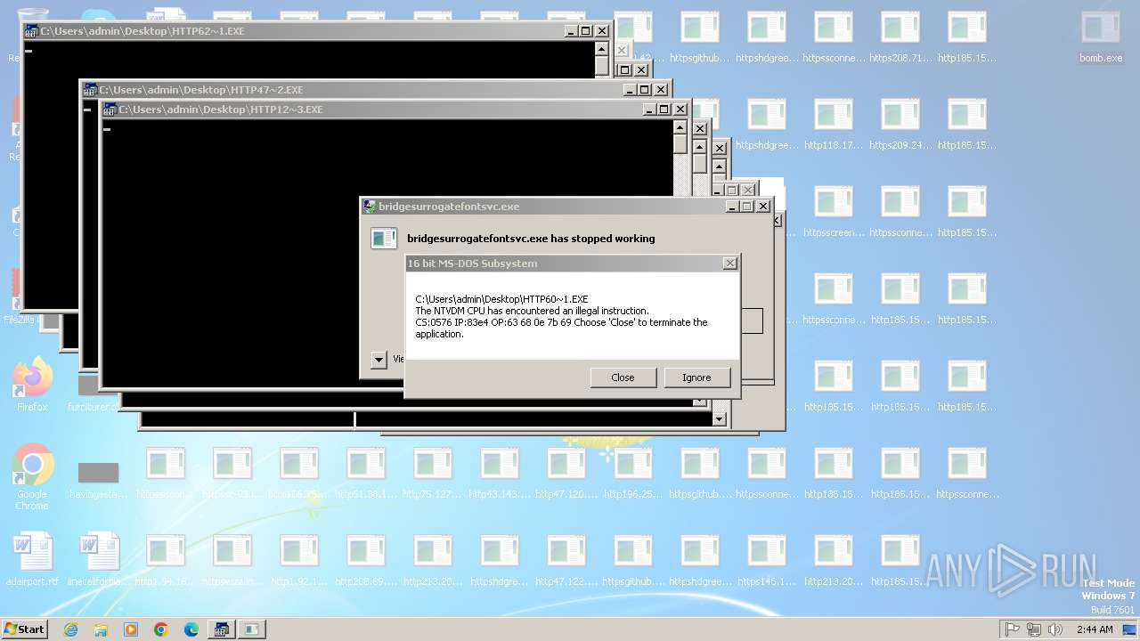
Task: Minimize the HTTP47~2.EXE console window
Action: [x=629, y=90]
